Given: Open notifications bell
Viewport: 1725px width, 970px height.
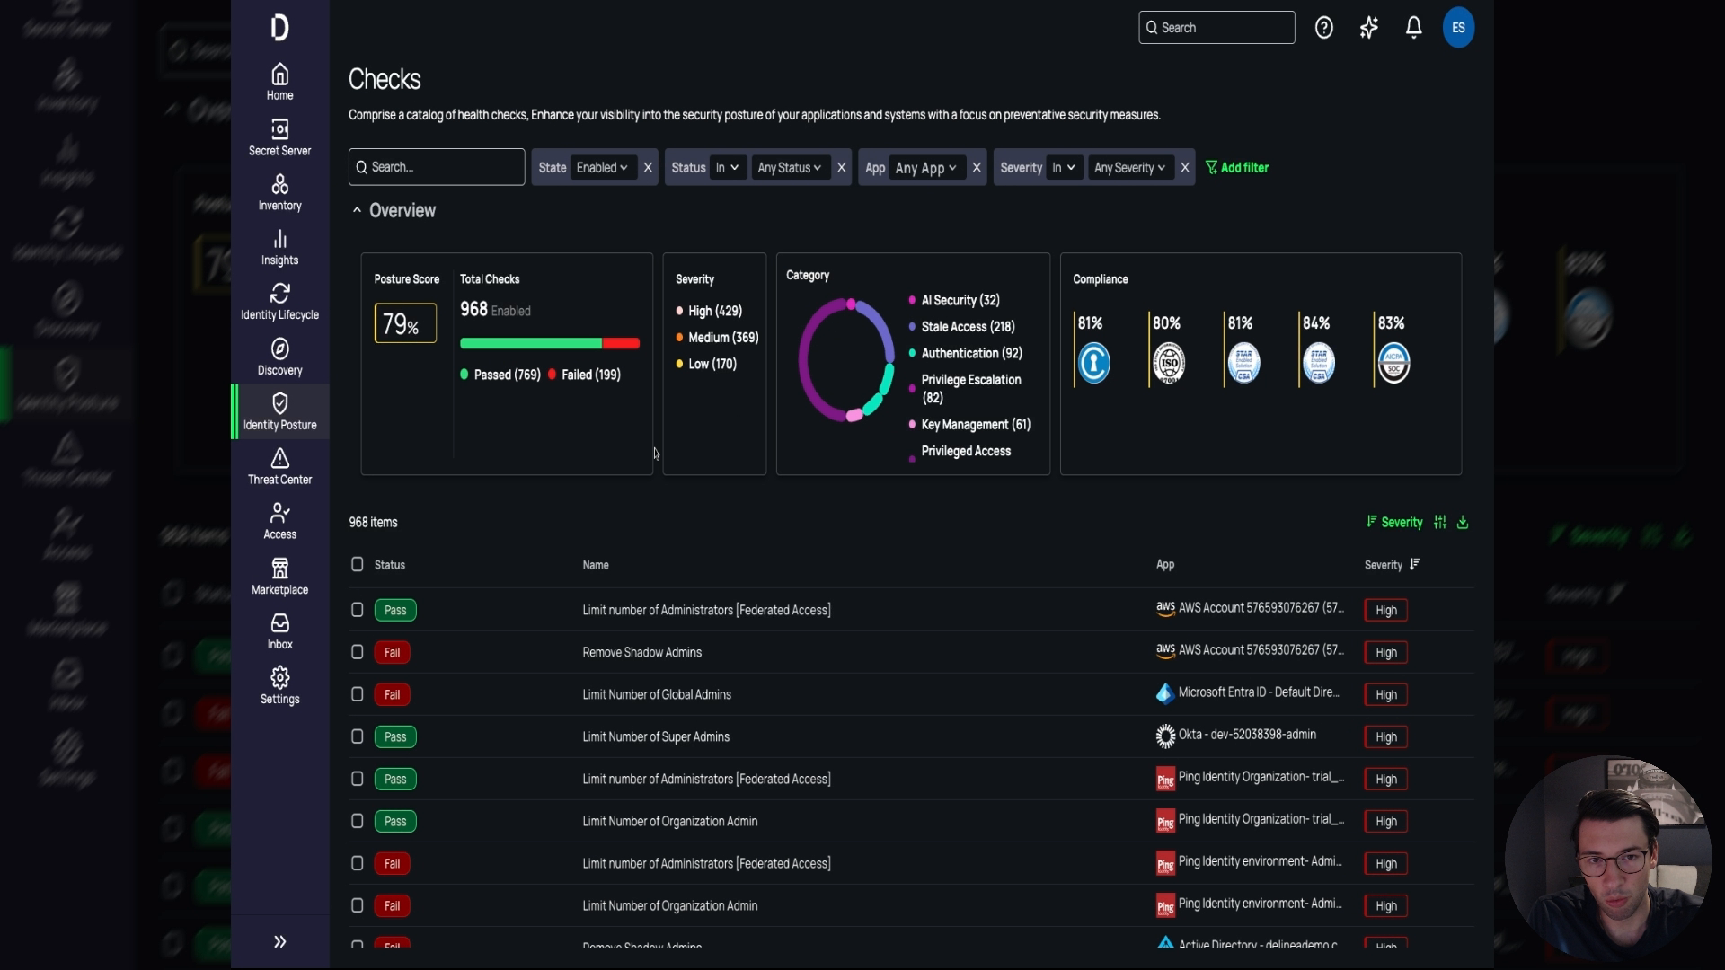Looking at the screenshot, I should [1413, 27].
